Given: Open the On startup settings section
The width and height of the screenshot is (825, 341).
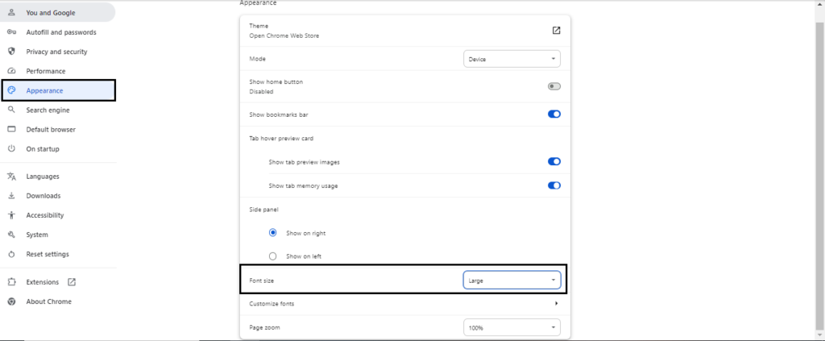Looking at the screenshot, I should pyautogui.click(x=43, y=149).
